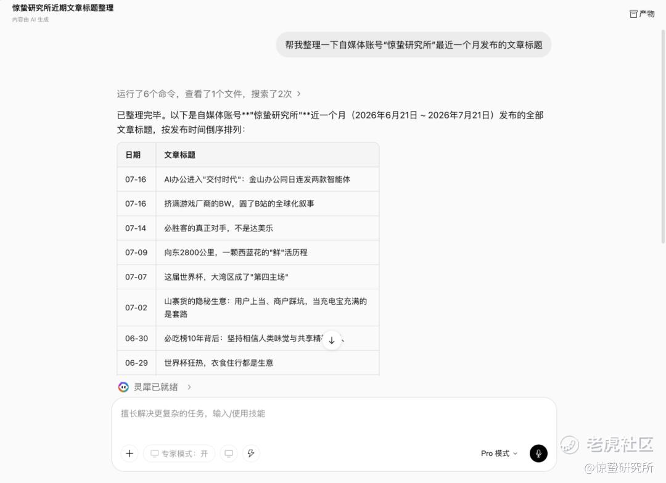The height and width of the screenshot is (483, 666).
Task: Click the plus attachment button
Action: coord(129,453)
